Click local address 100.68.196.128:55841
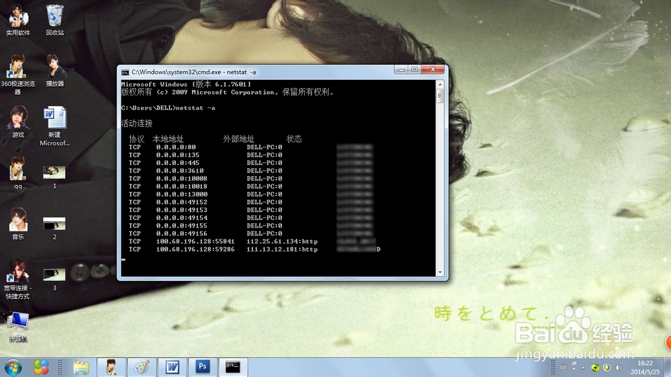 pyautogui.click(x=195, y=241)
